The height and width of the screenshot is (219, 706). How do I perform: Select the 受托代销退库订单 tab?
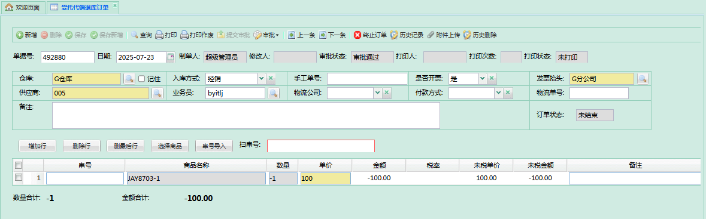[x=82, y=7]
